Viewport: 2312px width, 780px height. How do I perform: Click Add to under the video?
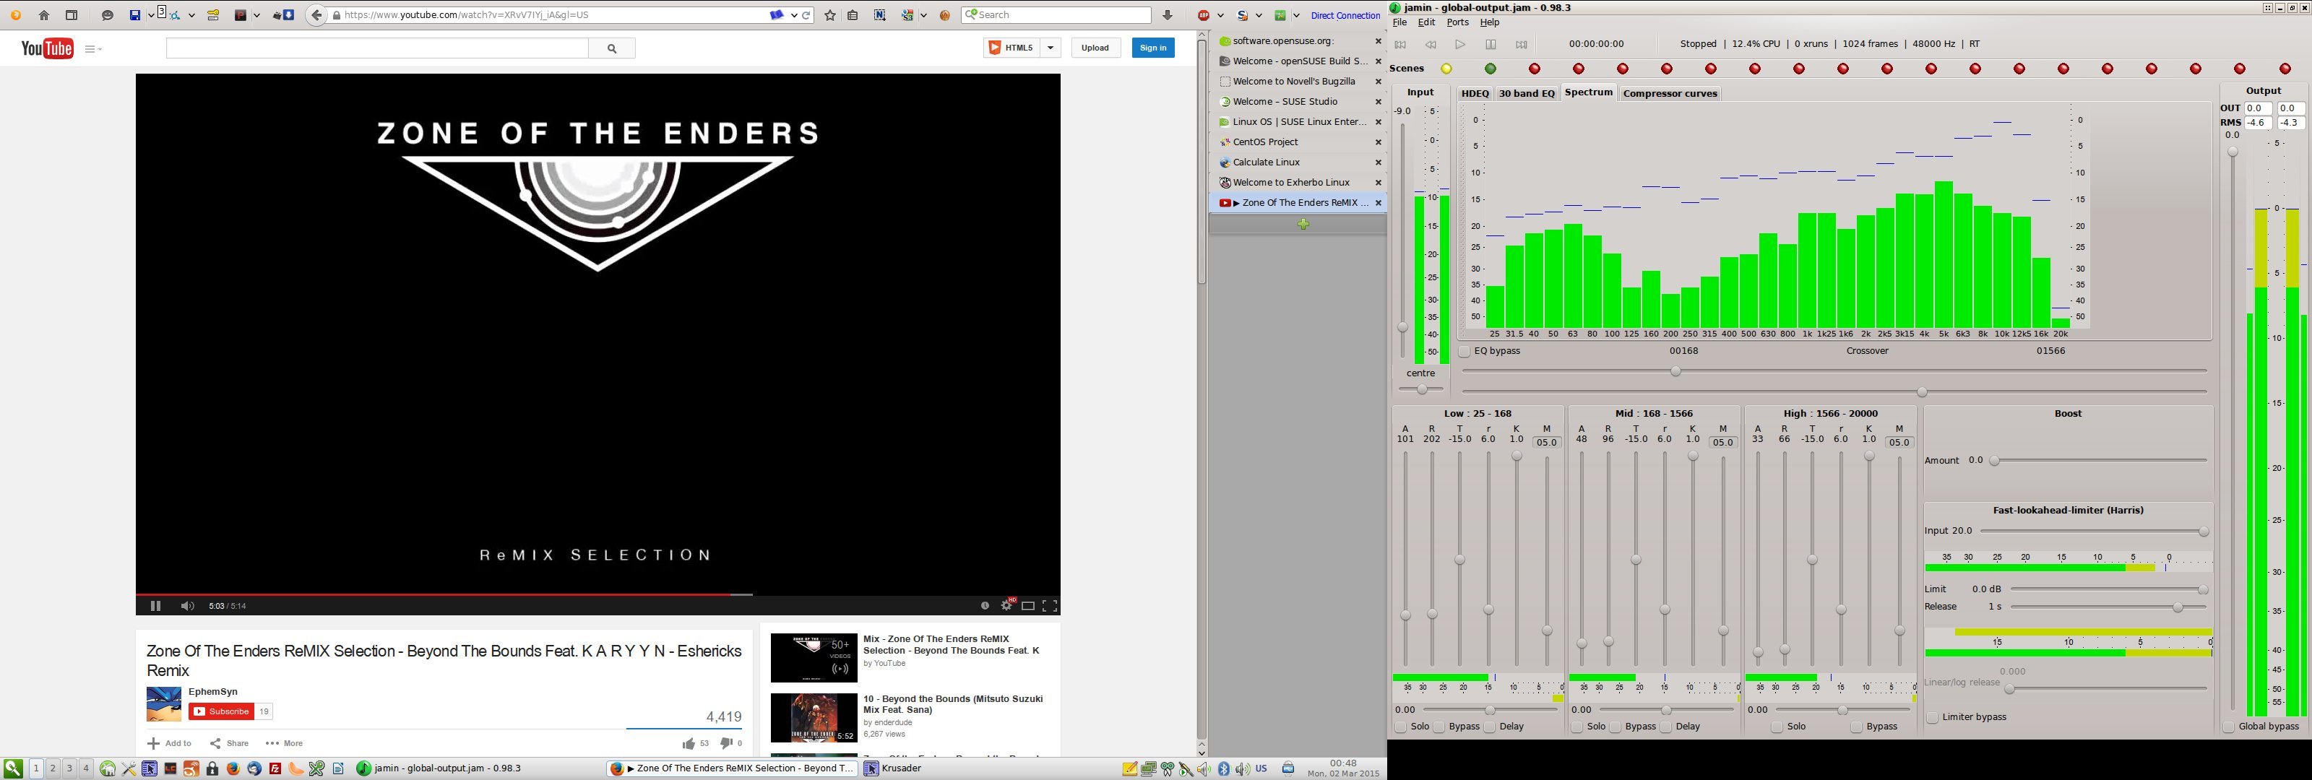click(x=169, y=744)
